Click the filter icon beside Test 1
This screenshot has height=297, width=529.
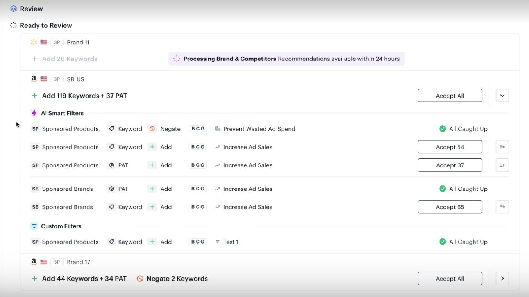(x=218, y=242)
